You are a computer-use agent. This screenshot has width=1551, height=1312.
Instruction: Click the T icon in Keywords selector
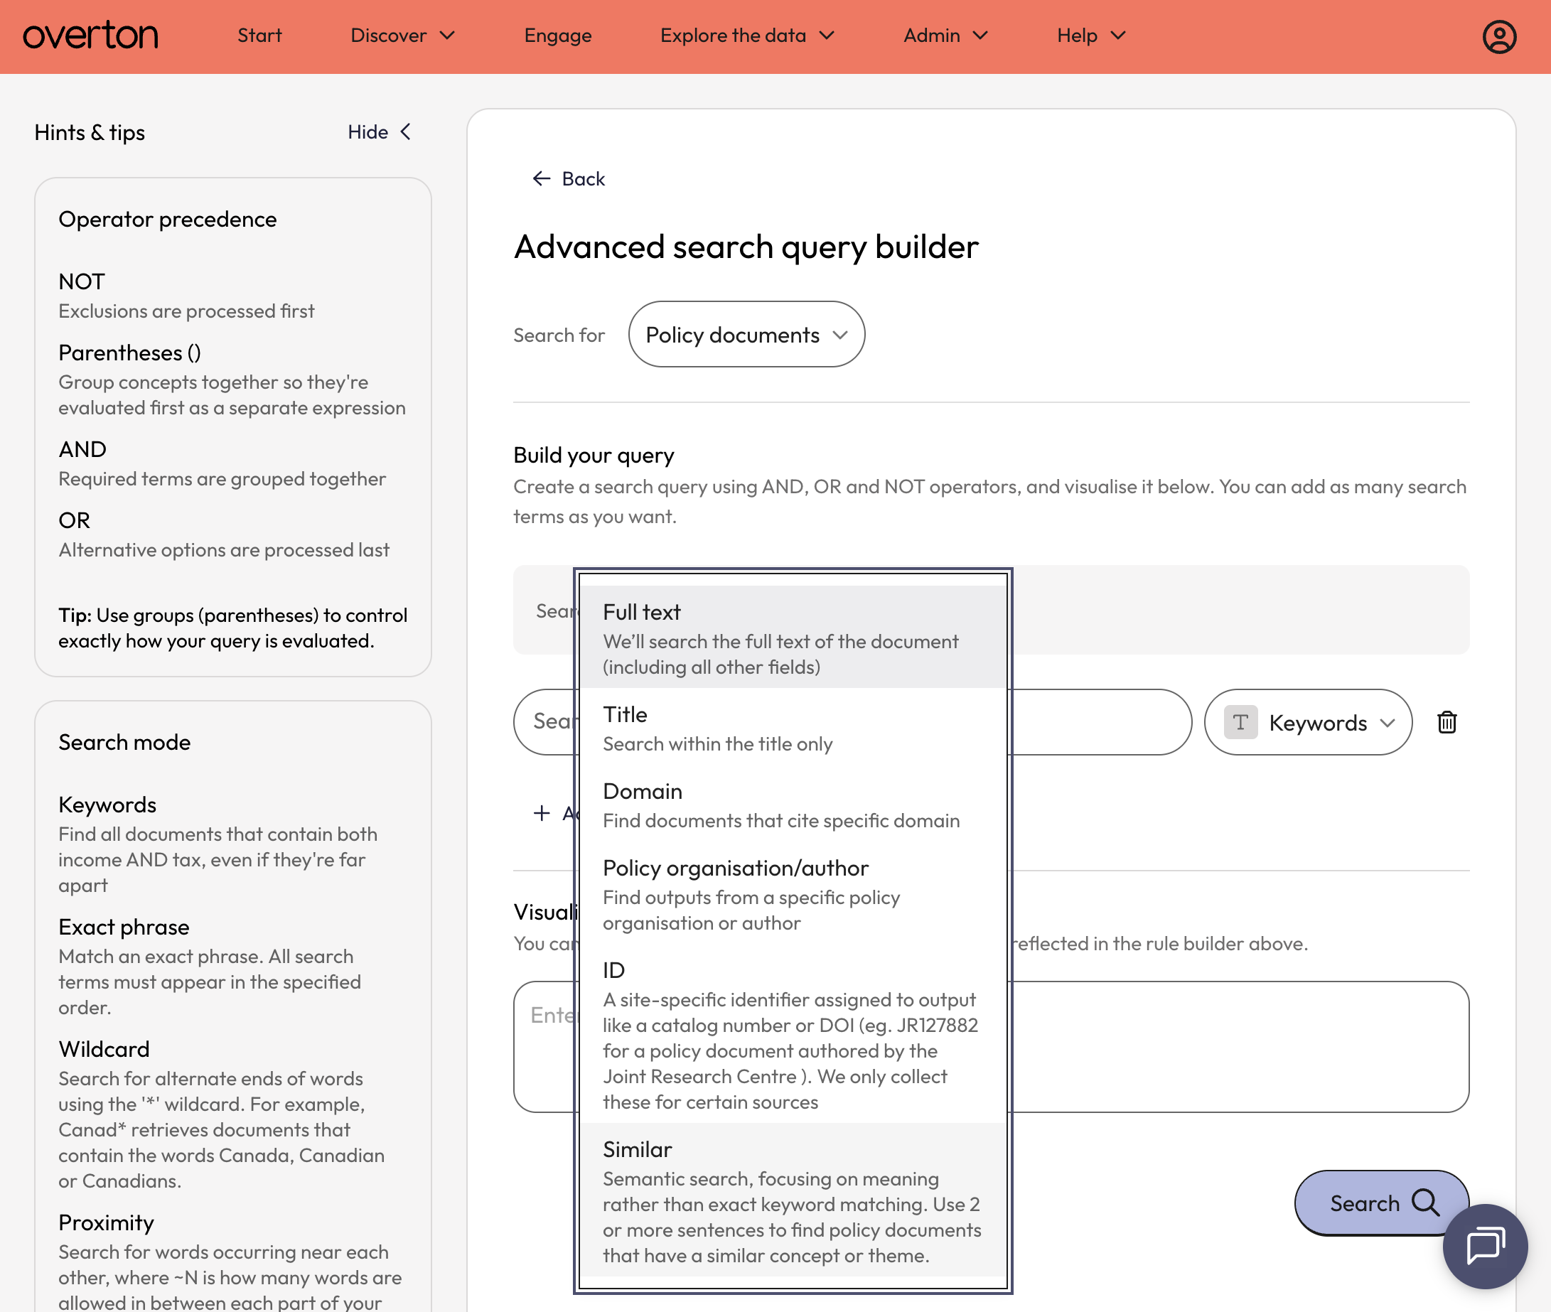[x=1240, y=722]
